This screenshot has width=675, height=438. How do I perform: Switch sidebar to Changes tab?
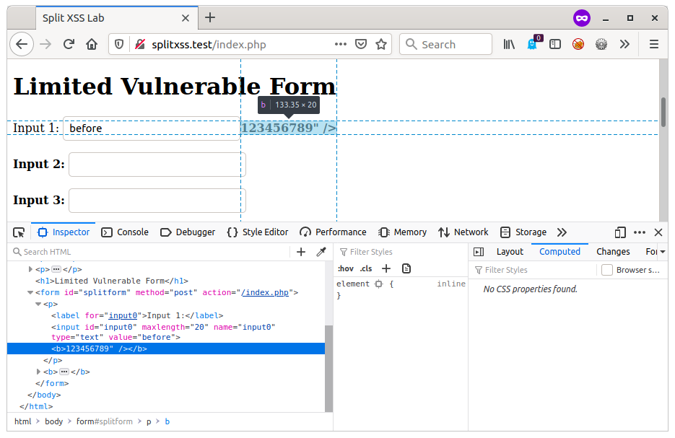pos(613,252)
